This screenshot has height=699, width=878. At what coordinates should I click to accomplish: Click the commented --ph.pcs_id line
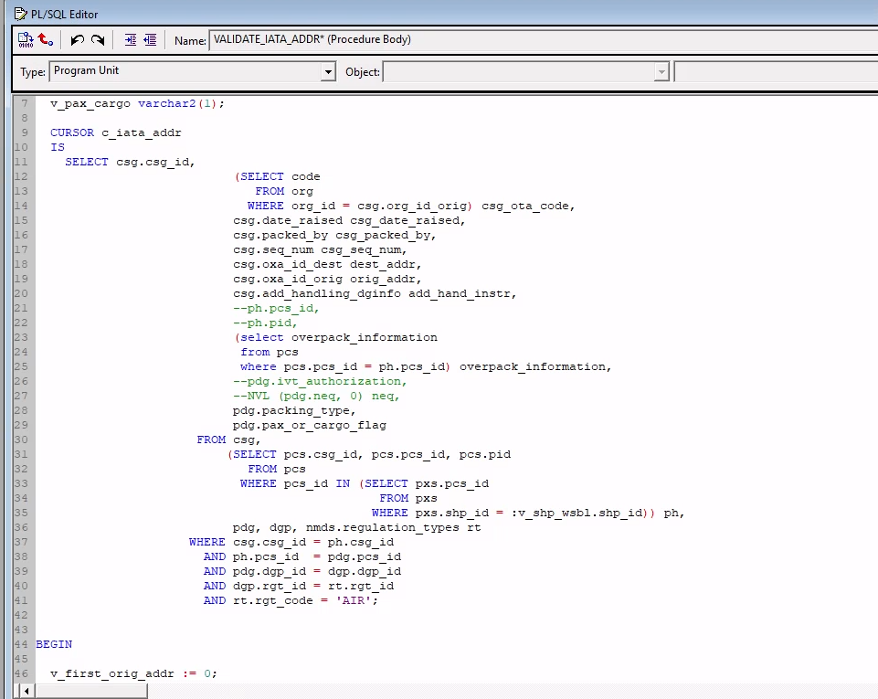[x=276, y=308]
